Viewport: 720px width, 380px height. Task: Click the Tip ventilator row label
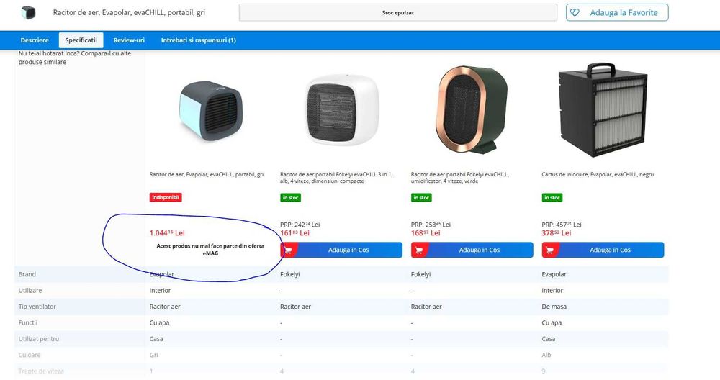tap(37, 307)
